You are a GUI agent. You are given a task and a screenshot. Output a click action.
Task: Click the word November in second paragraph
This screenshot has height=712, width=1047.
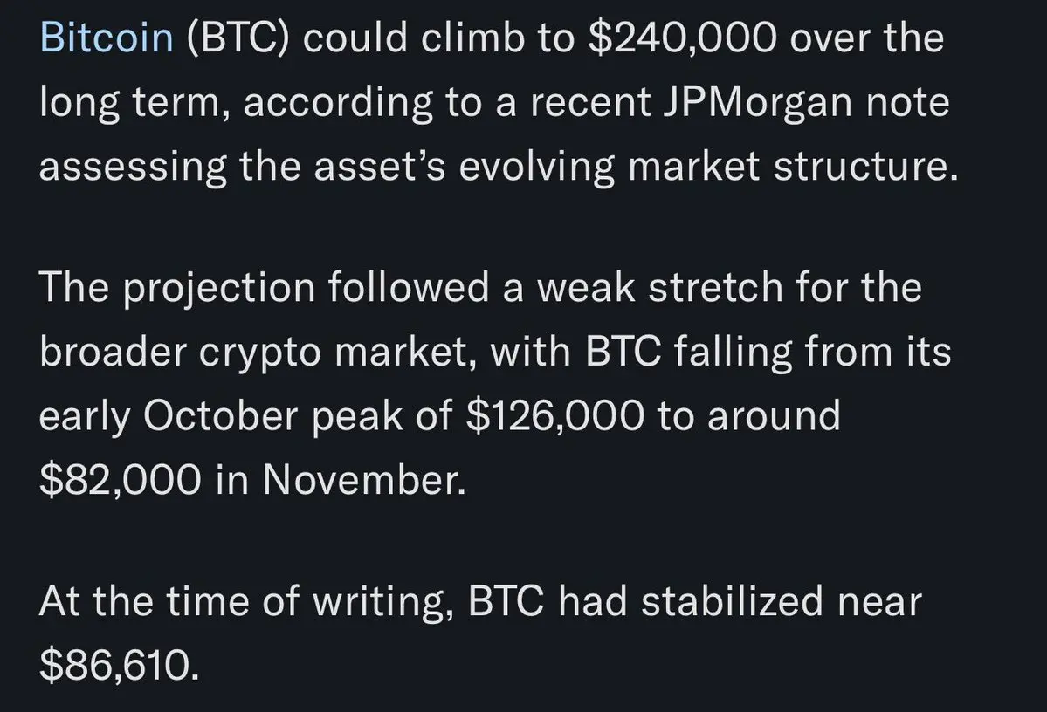(362, 479)
